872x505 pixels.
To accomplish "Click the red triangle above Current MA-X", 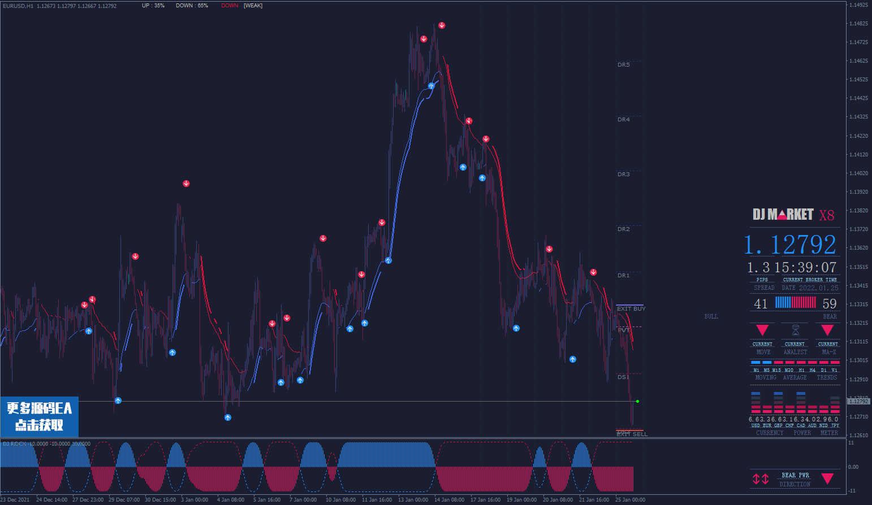I will click(827, 330).
